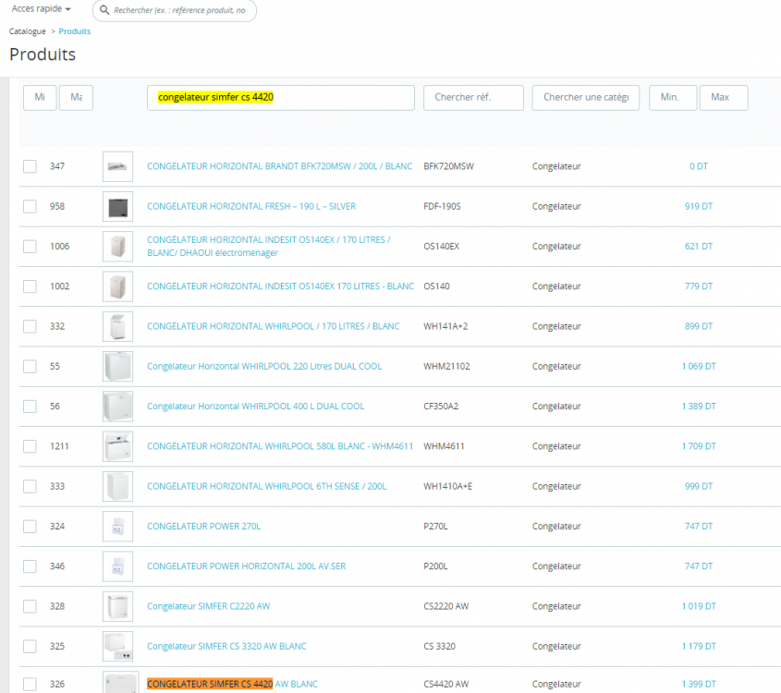This screenshot has height=693, width=781.
Task: Open thumbnail of Simfer C2220 AW
Action: [117, 606]
